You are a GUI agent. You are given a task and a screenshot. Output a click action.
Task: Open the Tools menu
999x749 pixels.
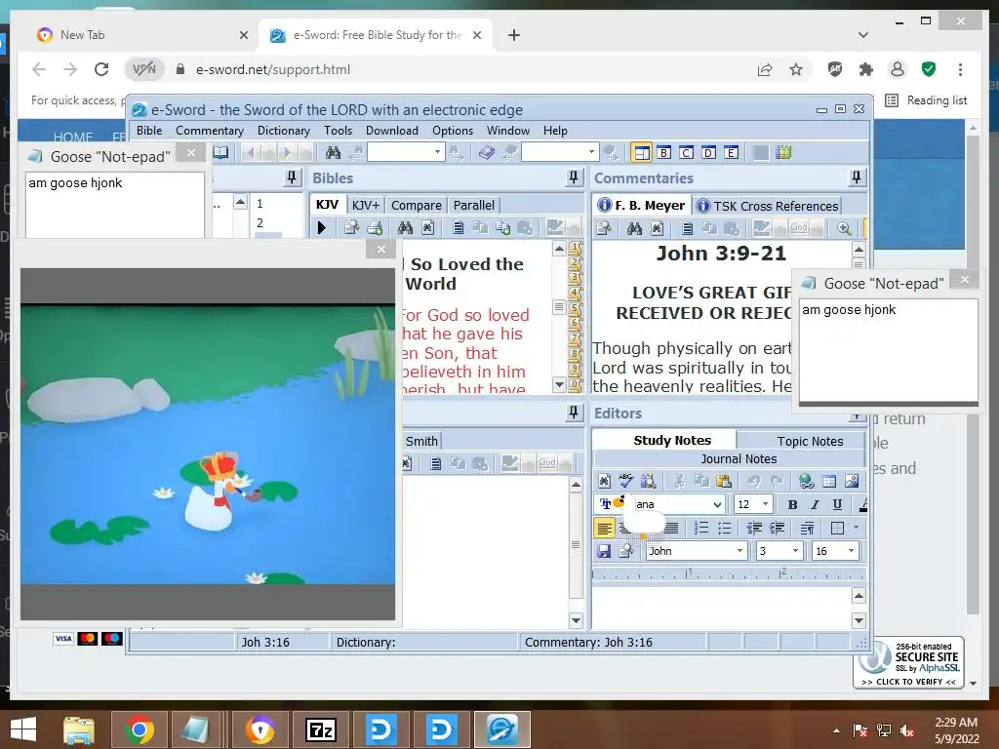(x=338, y=131)
